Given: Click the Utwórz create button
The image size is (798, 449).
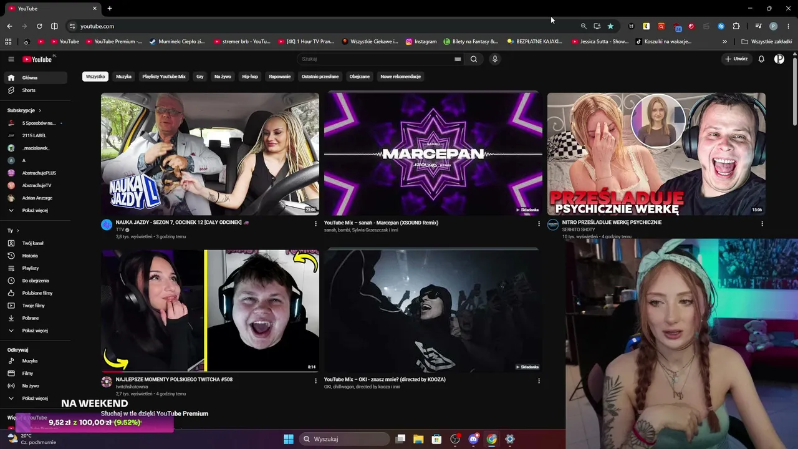Looking at the screenshot, I should click(x=736, y=59).
